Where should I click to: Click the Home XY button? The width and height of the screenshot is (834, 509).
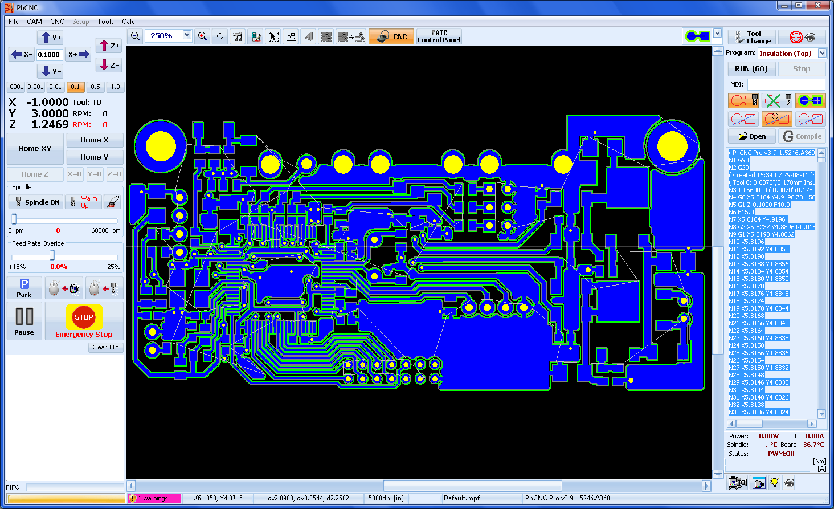(35, 149)
